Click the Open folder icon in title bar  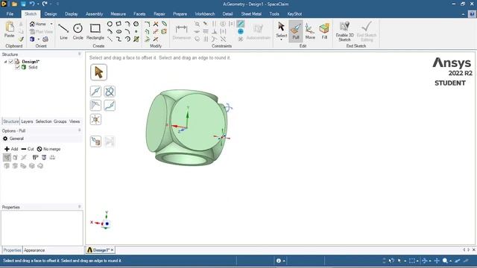[14, 4]
